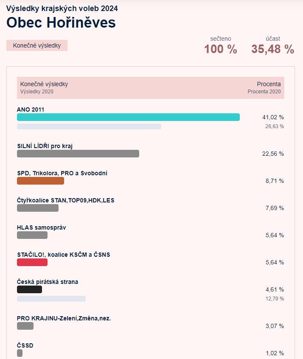
Task: Select PRO KRAJINU-Zelení,Změna,nez. label
Action: [x=64, y=318]
